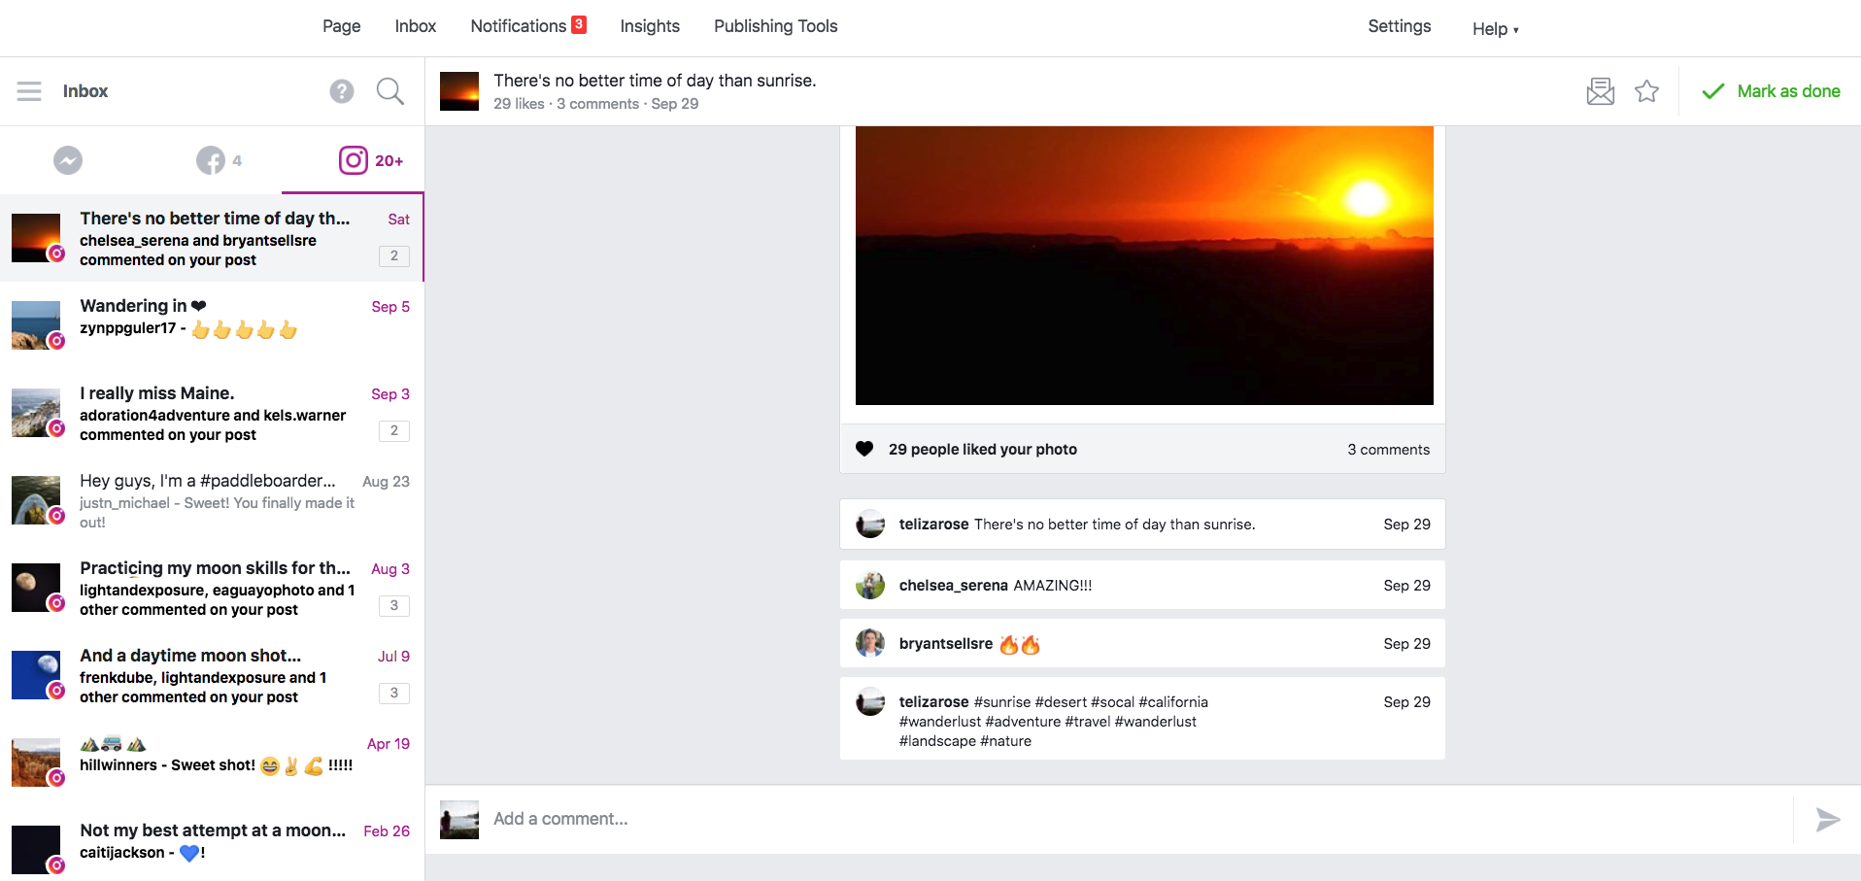Click the 3 comments count
Viewport: 1861px width, 881px height.
click(x=1388, y=450)
